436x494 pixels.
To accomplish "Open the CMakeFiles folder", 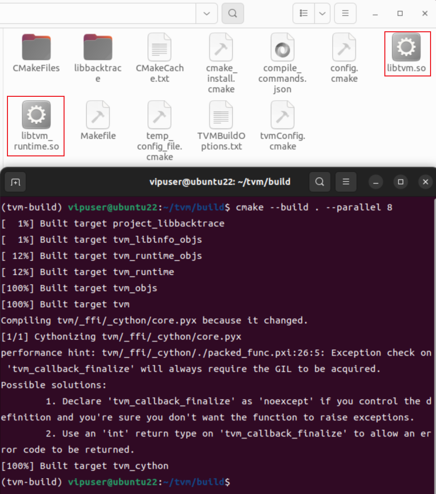I will point(36,47).
